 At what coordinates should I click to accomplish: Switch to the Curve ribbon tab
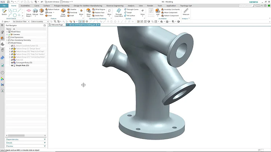point(37,6)
